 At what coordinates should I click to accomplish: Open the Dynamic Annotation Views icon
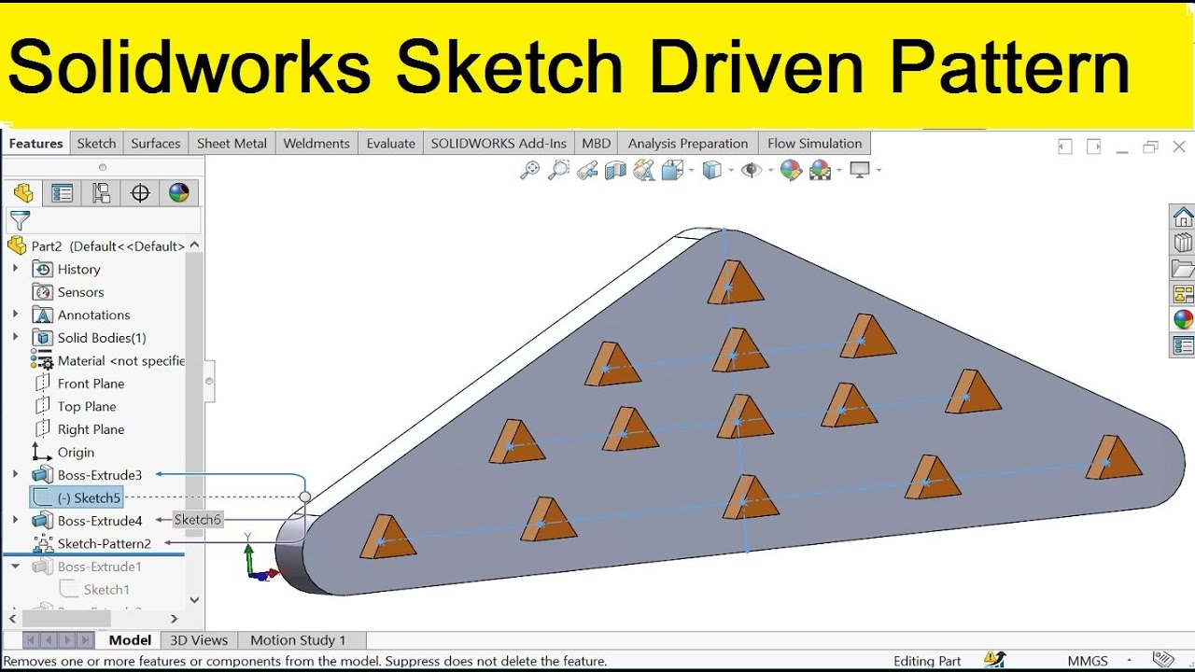coord(643,170)
